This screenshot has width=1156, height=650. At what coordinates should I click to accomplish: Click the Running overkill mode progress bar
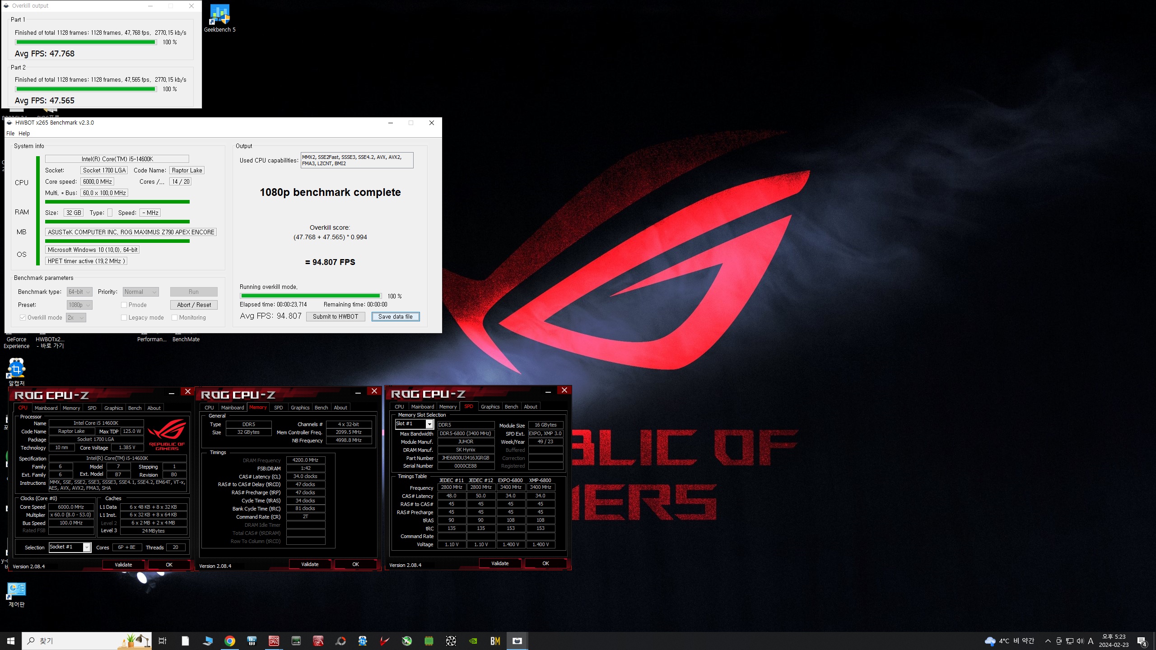pos(311,296)
